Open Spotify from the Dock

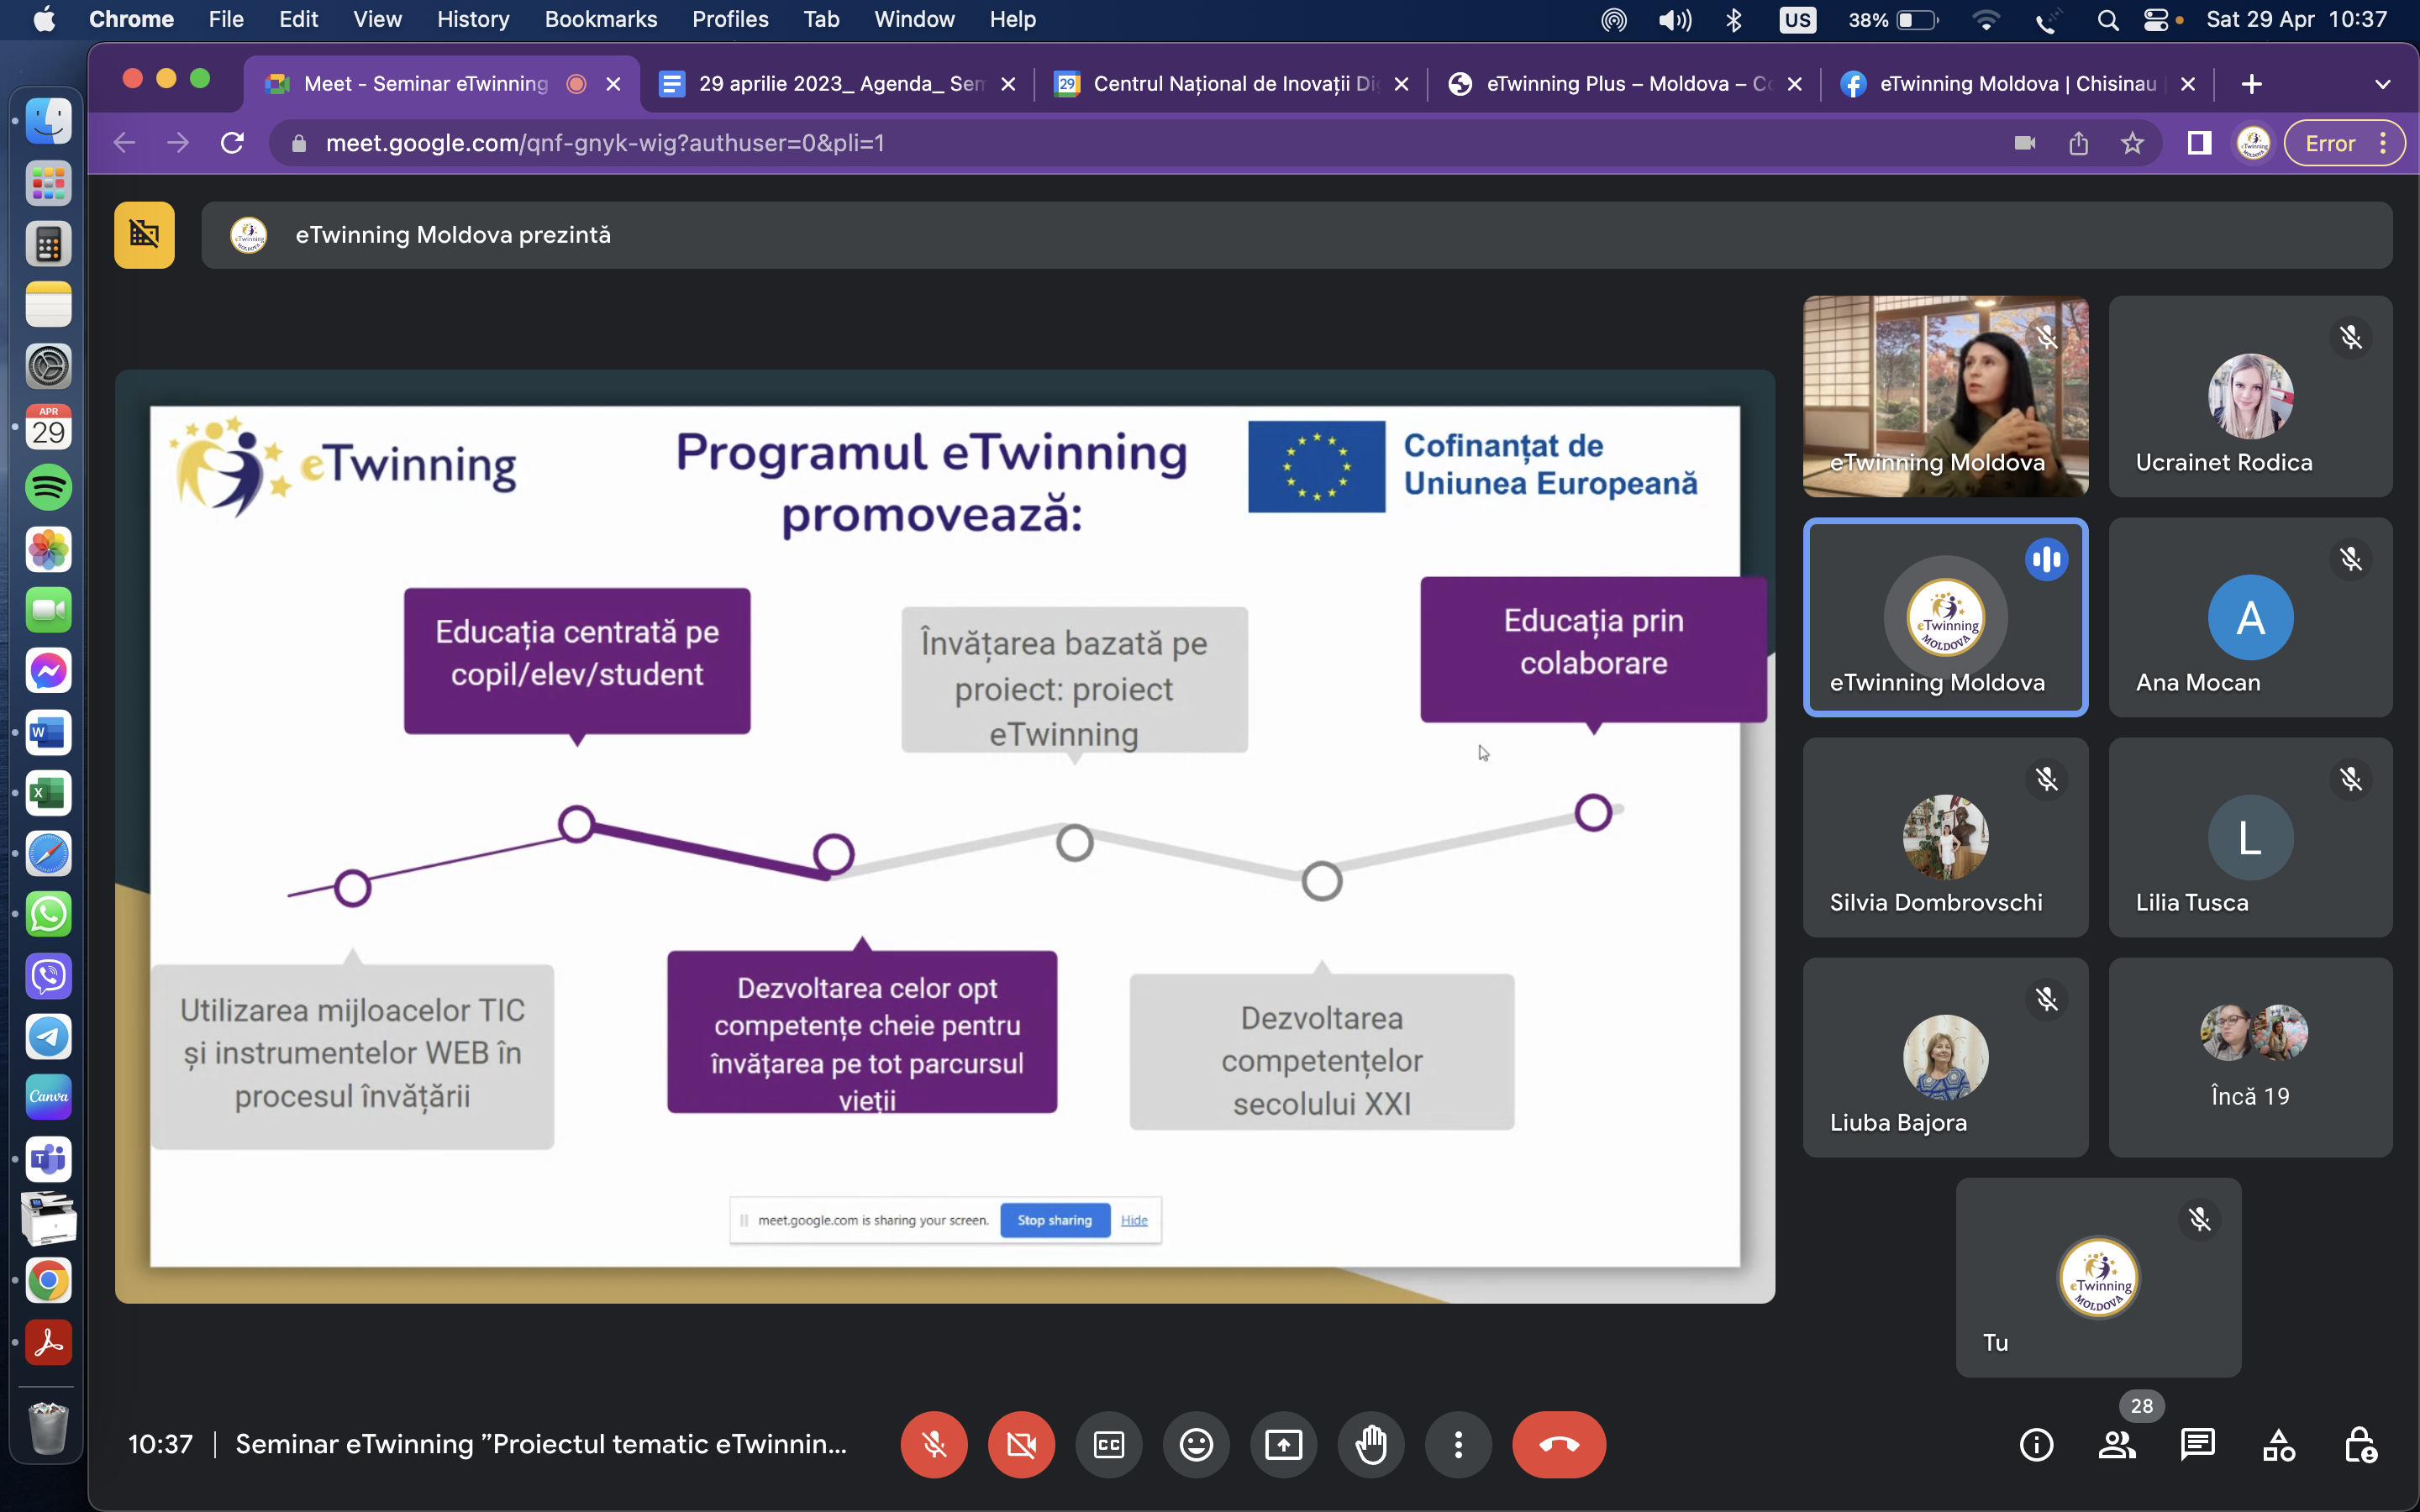[x=48, y=488]
